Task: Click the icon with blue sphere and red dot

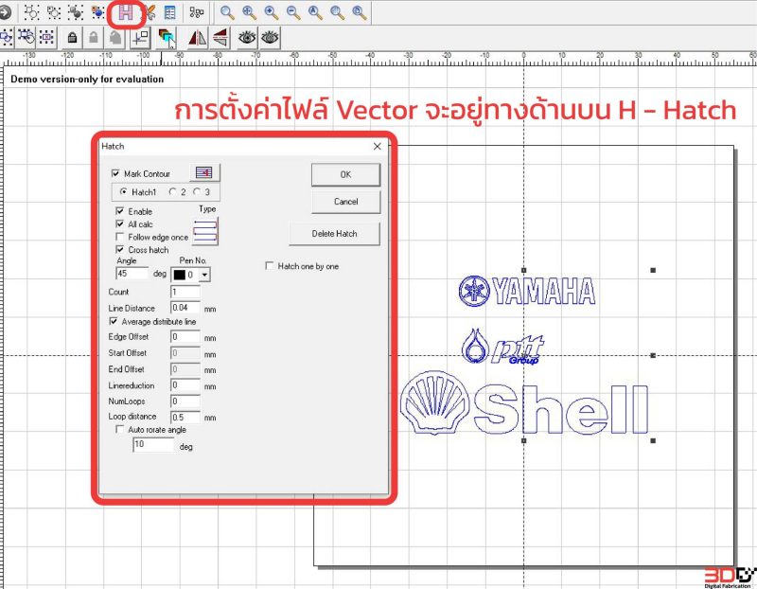Action: click(x=97, y=12)
